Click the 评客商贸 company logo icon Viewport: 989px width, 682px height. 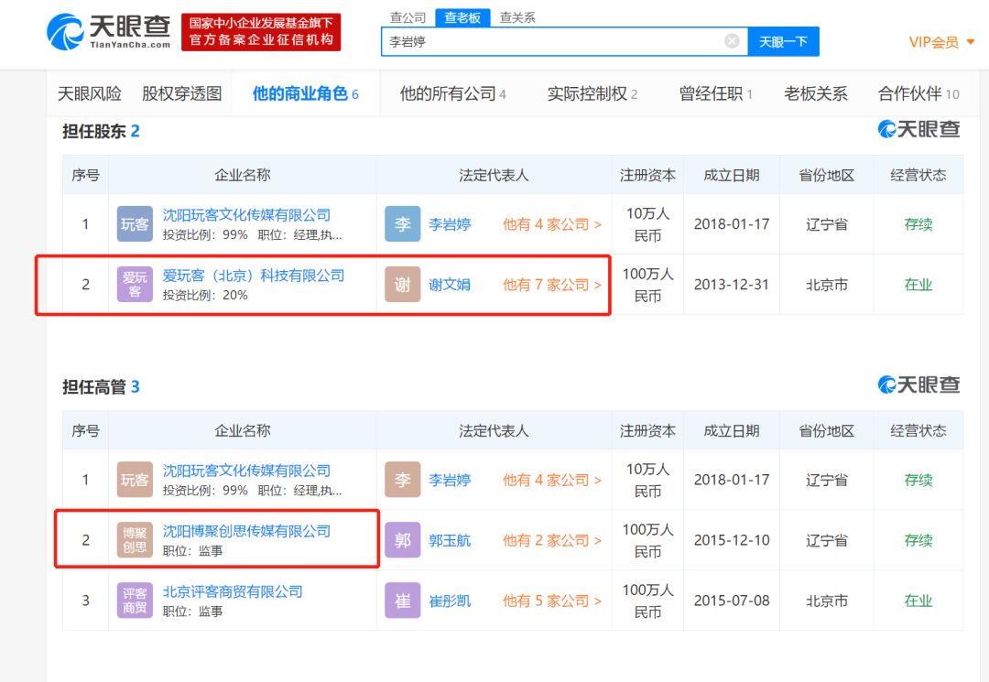click(135, 601)
